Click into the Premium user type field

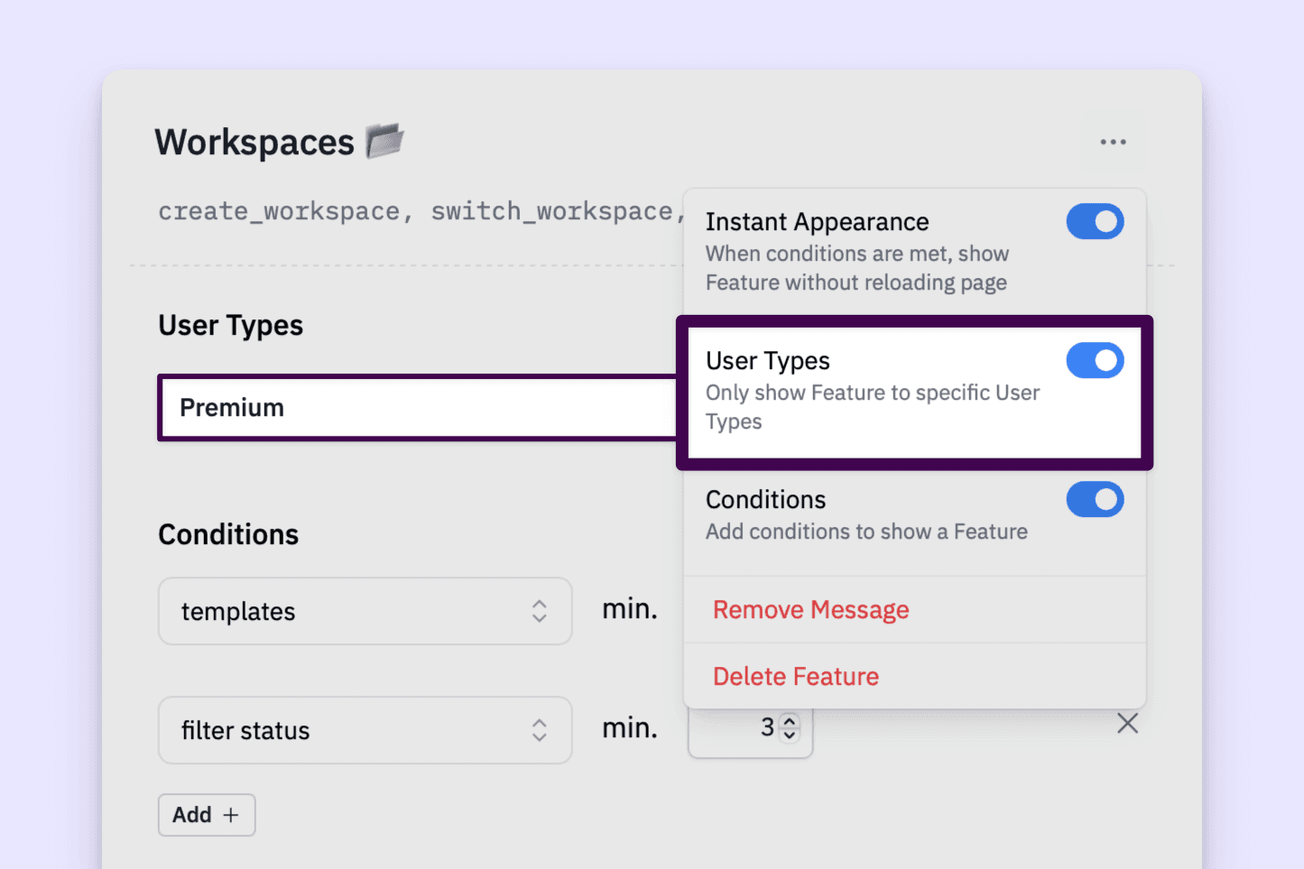pos(415,408)
